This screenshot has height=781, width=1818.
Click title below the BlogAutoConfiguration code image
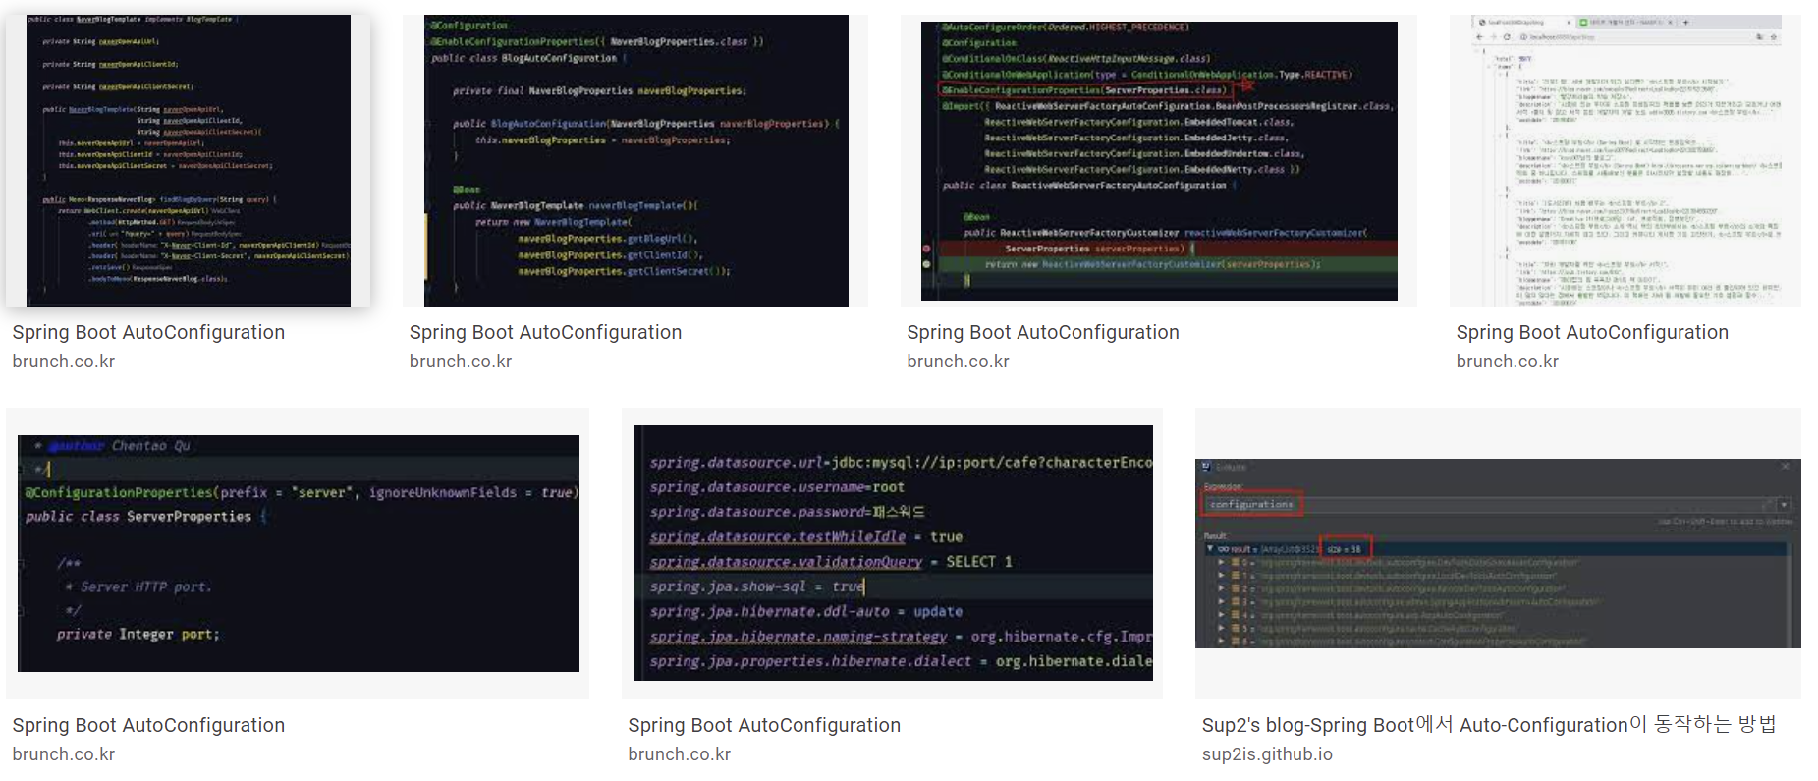point(545,332)
